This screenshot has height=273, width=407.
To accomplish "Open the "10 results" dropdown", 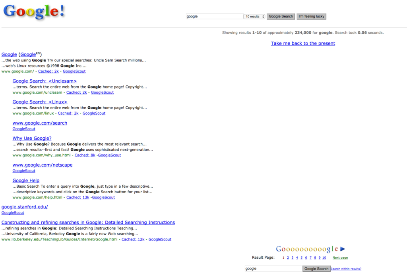I will tap(254, 16).
